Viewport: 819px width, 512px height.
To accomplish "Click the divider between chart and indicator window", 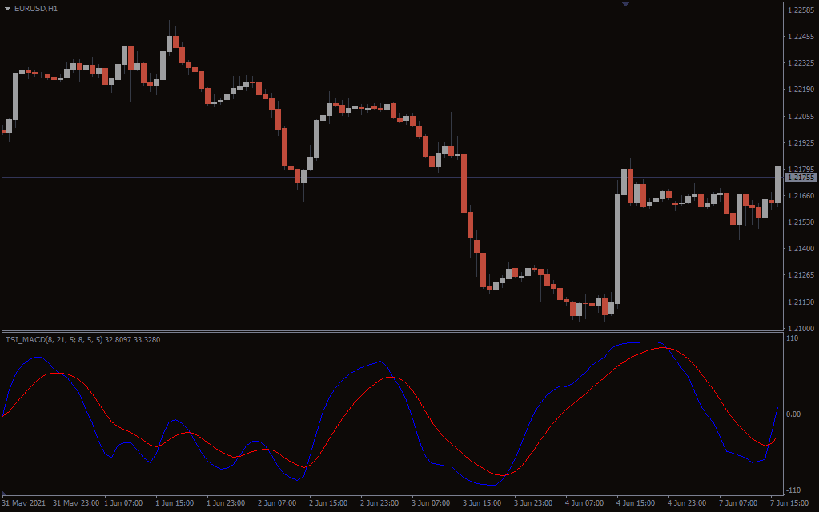I will coord(391,331).
